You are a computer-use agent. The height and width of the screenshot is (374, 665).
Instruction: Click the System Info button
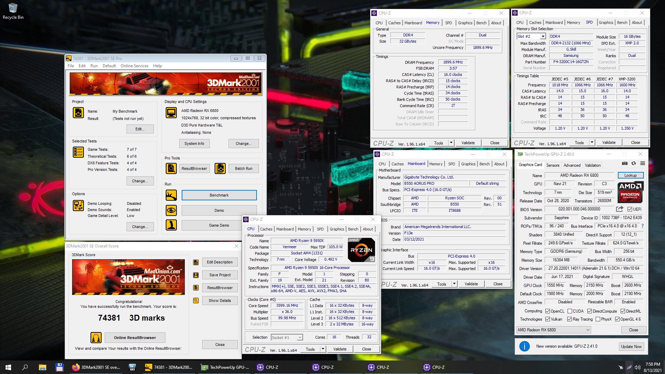(194, 143)
